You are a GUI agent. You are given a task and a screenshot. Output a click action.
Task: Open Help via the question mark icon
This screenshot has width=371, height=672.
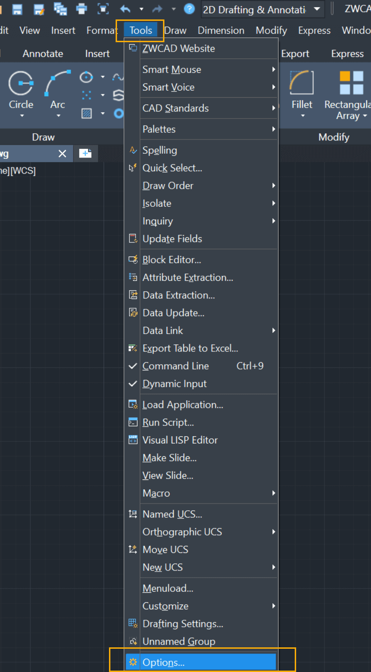189,9
